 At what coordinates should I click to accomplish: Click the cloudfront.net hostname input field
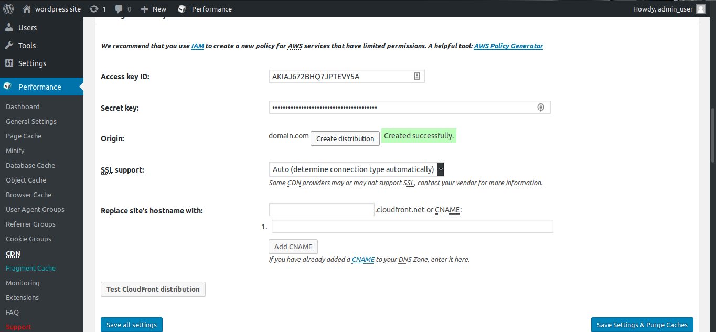coord(322,210)
